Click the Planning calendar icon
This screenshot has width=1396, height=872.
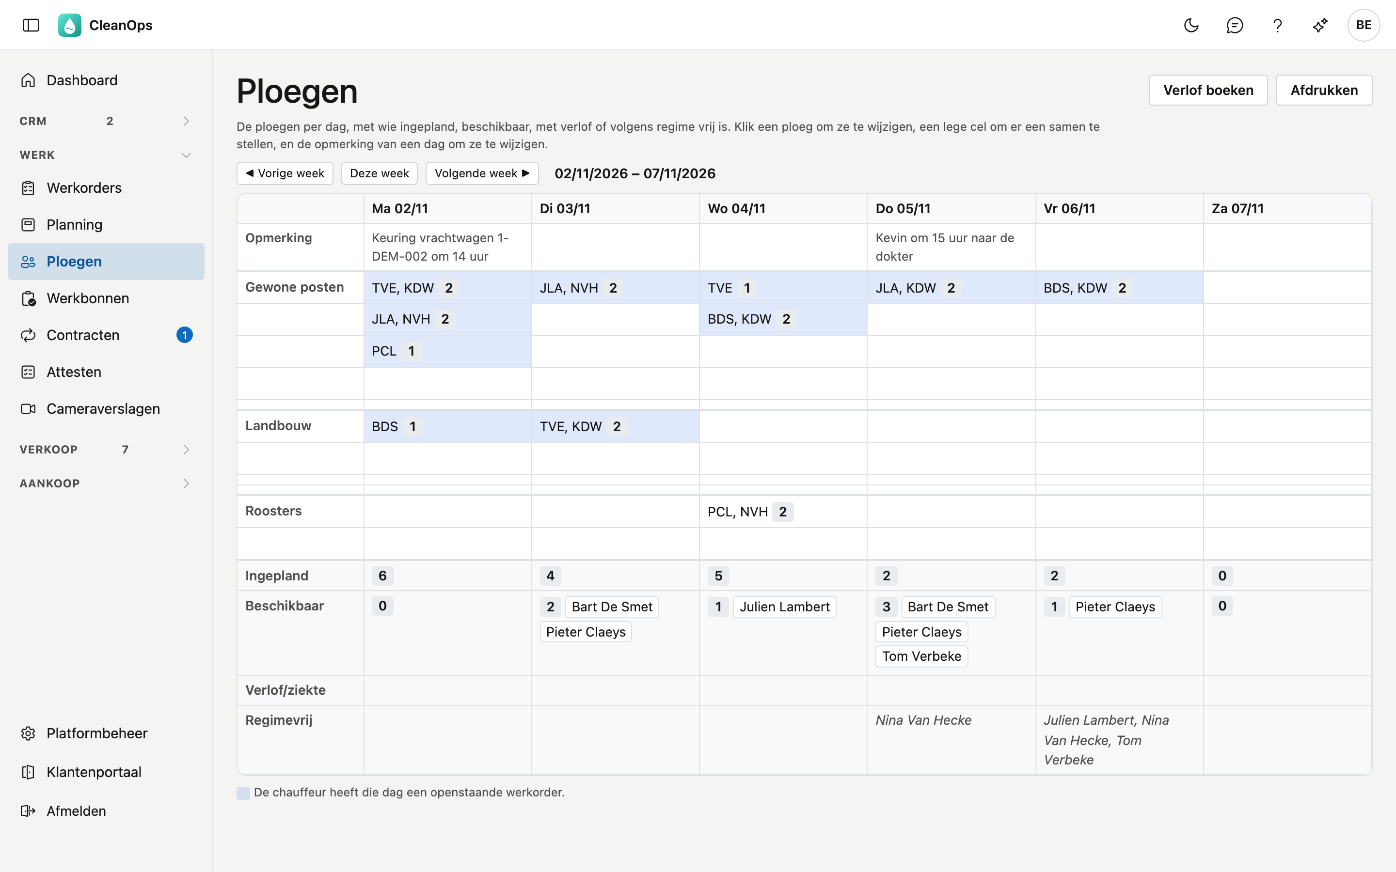pyautogui.click(x=28, y=225)
